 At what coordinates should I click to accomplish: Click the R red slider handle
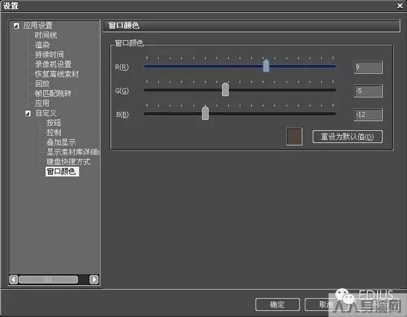[x=266, y=66]
